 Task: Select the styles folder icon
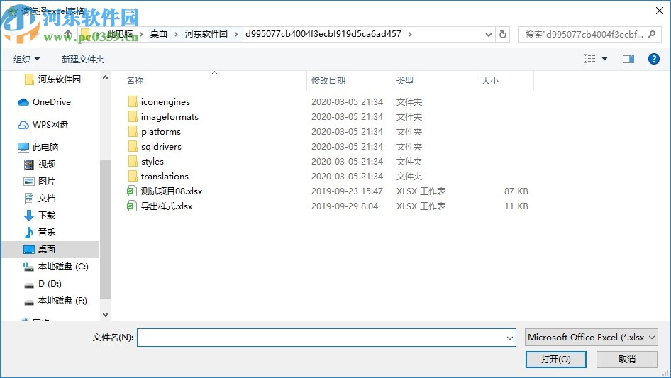pyautogui.click(x=133, y=162)
